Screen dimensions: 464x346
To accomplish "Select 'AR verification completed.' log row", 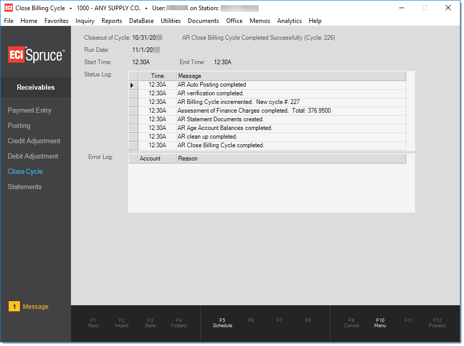I will click(267, 93).
